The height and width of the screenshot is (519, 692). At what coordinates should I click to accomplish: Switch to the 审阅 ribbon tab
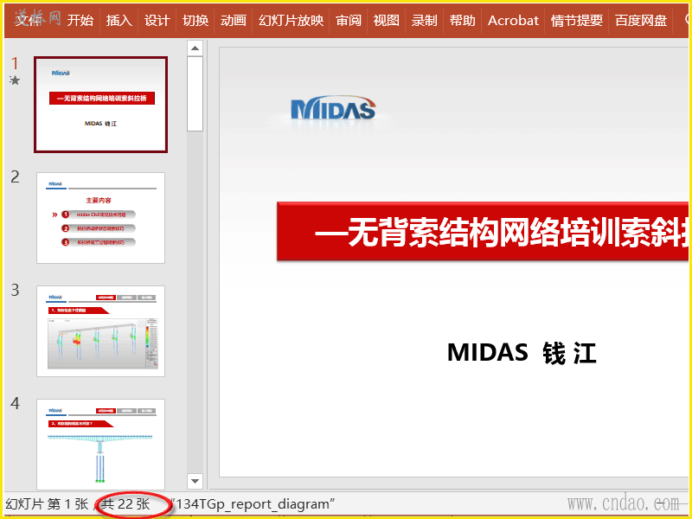tap(349, 20)
